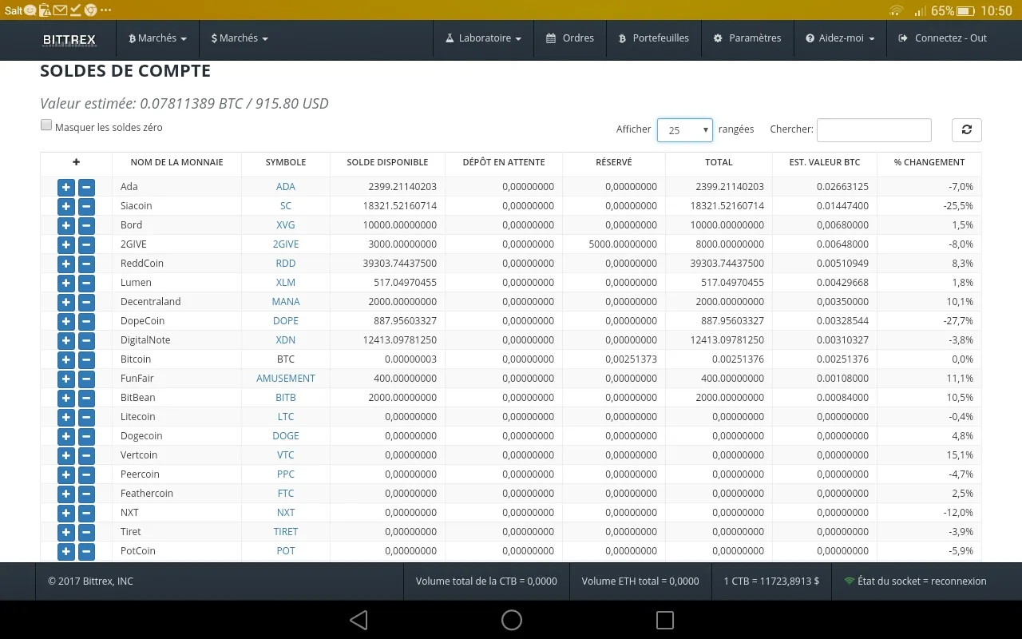Click the minus icon in Litecoin row
The height and width of the screenshot is (639, 1022).
[x=86, y=417]
